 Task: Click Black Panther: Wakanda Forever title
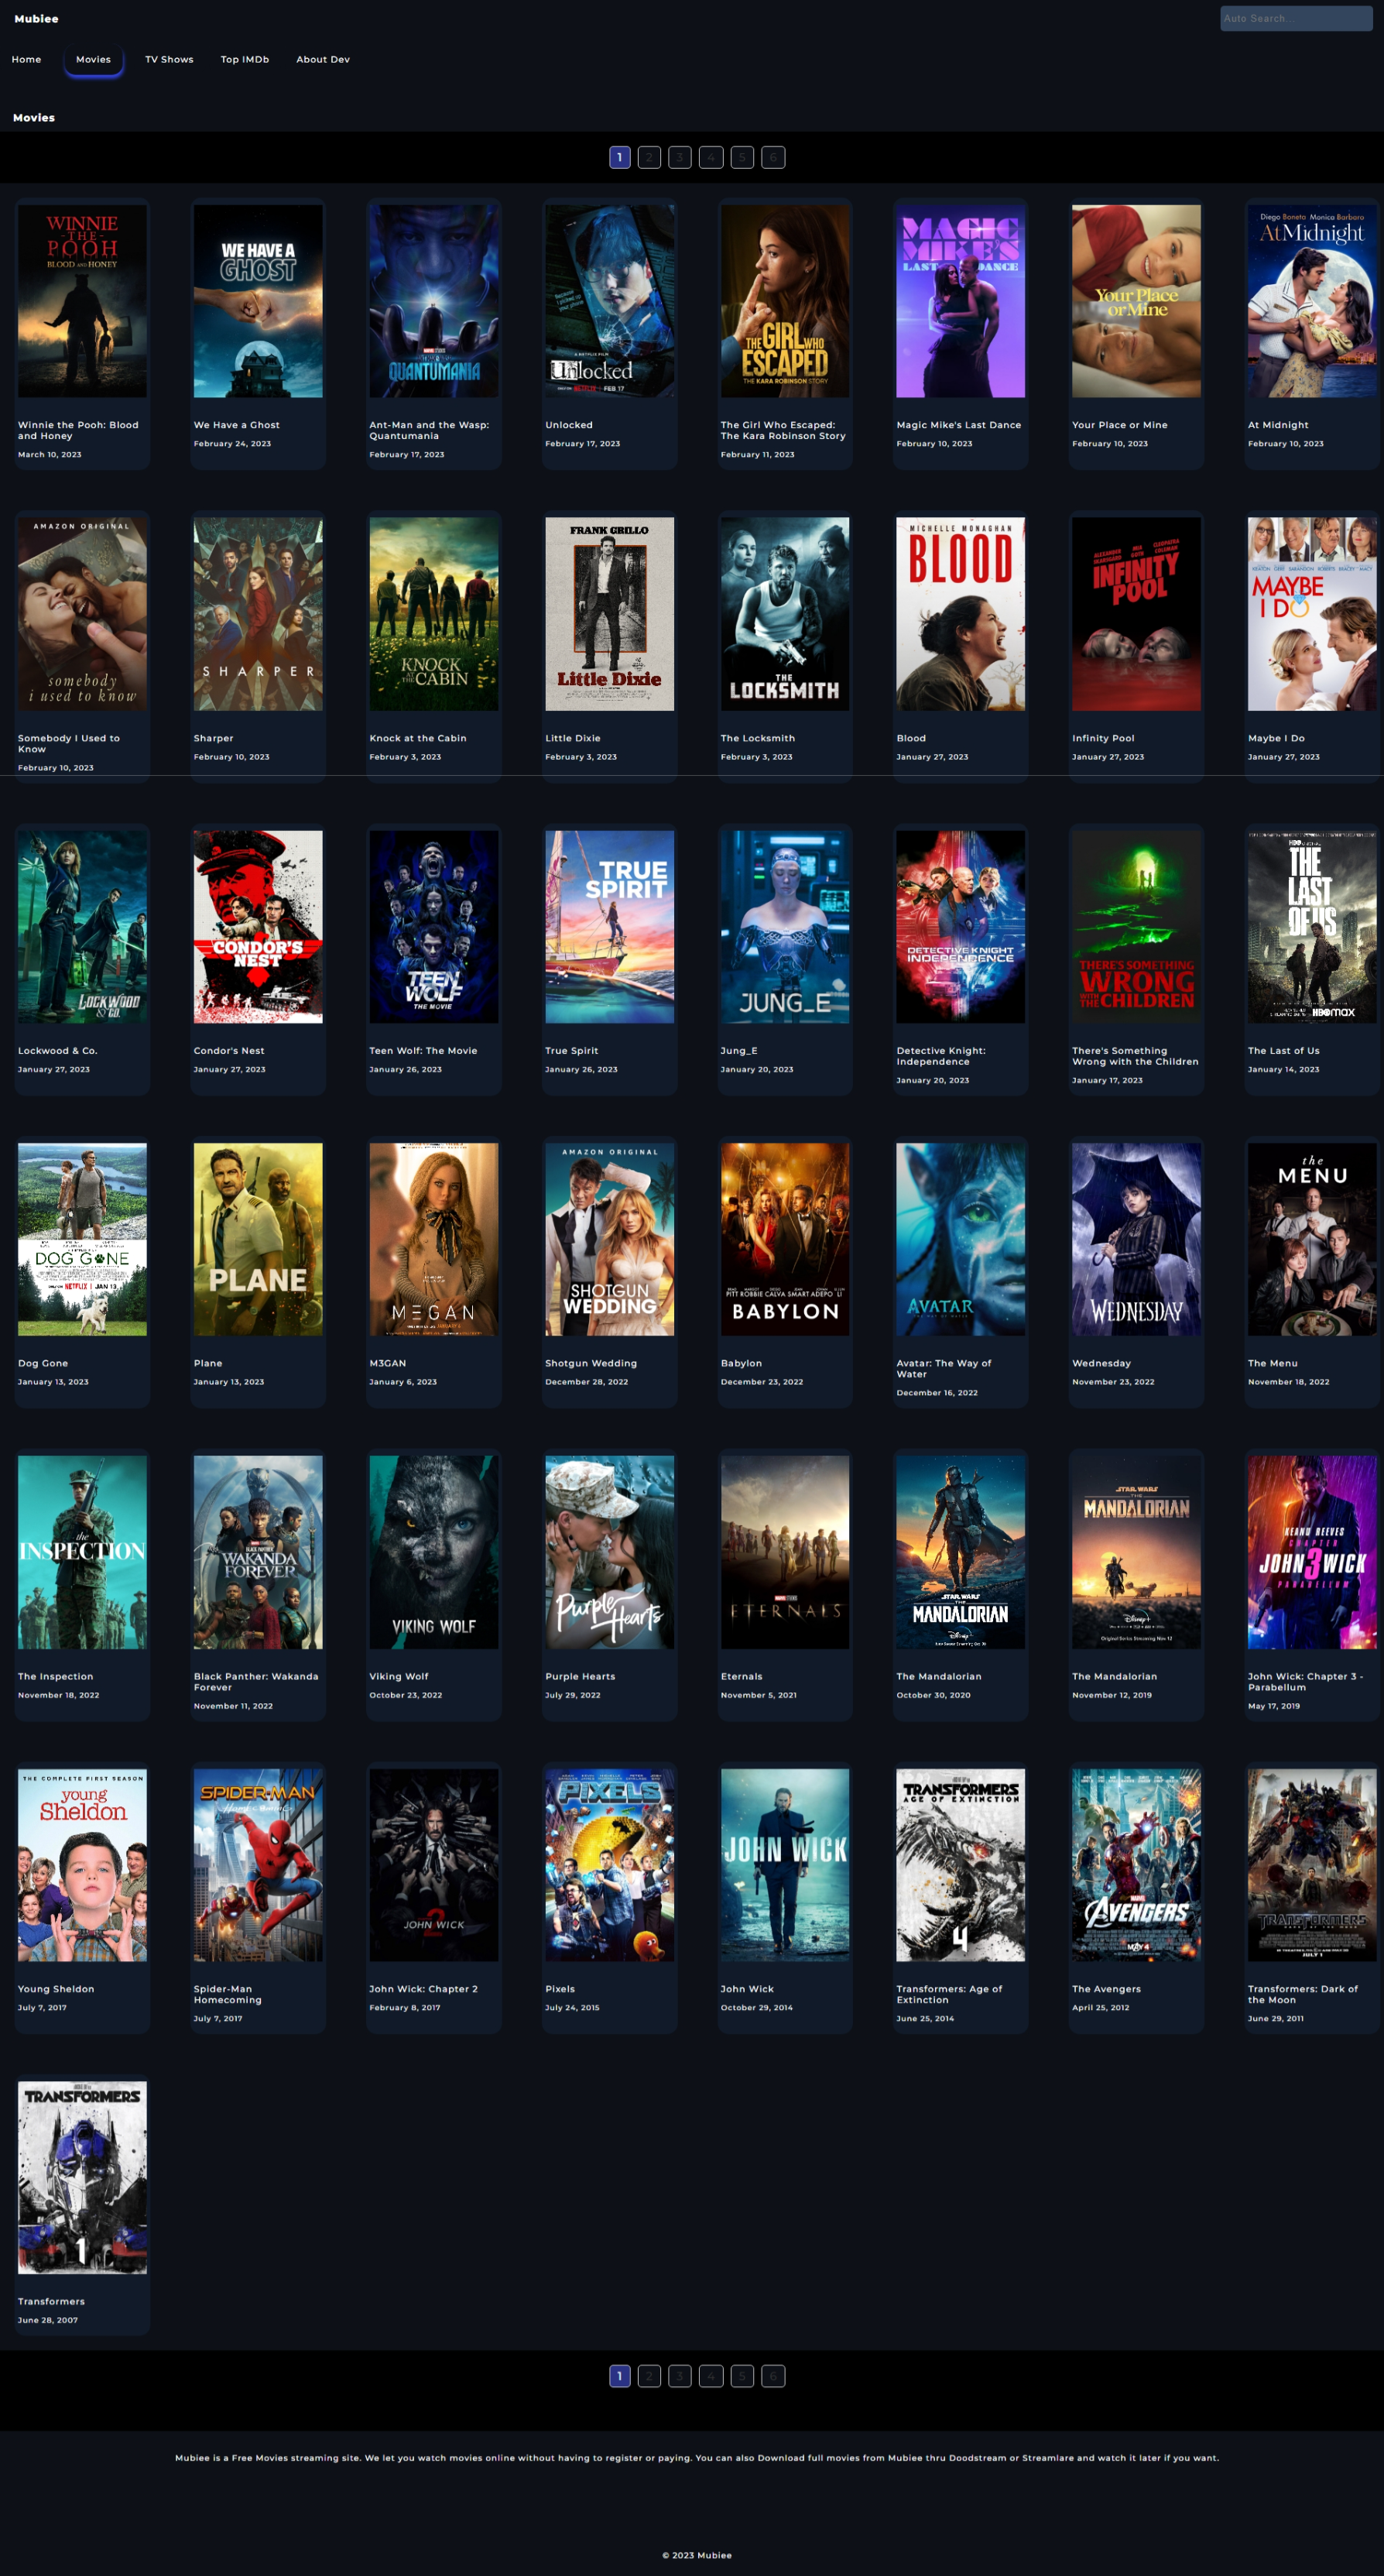tap(256, 1682)
